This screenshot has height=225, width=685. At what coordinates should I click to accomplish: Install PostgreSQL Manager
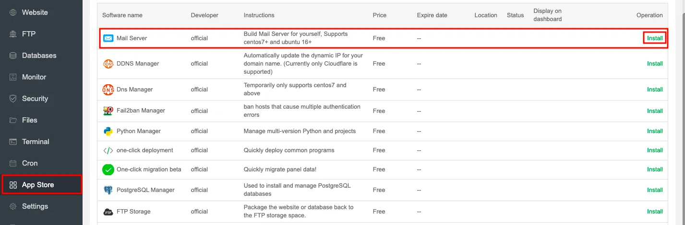click(x=655, y=190)
